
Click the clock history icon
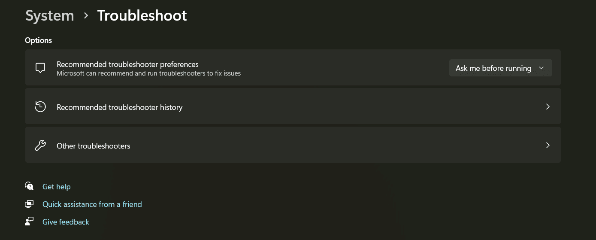40,106
